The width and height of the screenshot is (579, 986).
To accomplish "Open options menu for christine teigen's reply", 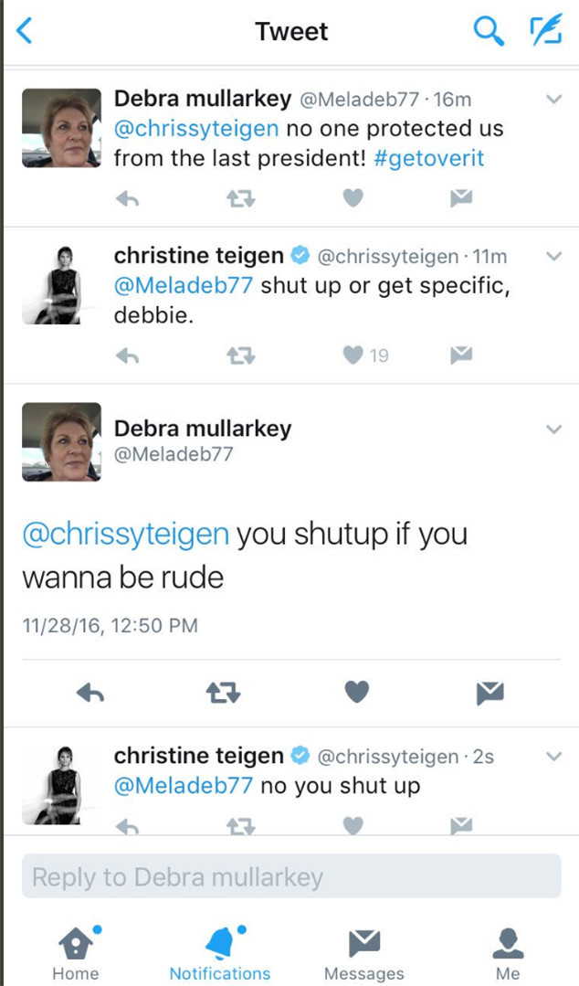I will [x=553, y=256].
